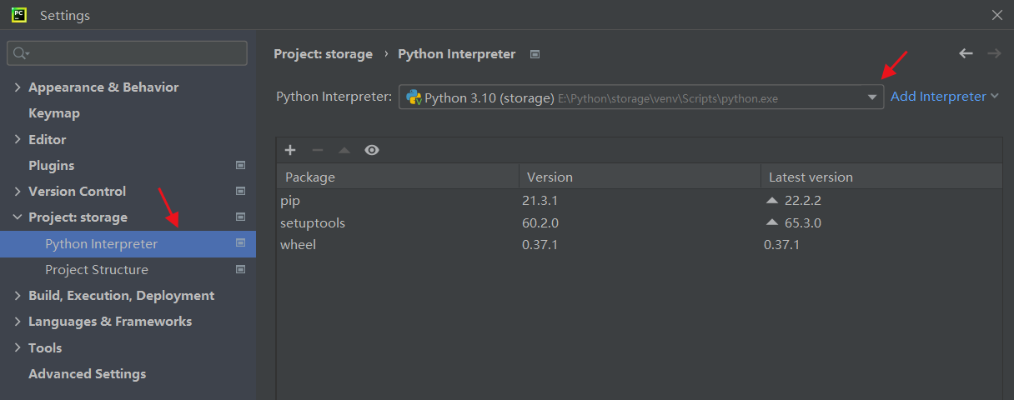The image size is (1014, 400).
Task: Click the icon next to the Python Interpreter breadcrumb
Action: tap(535, 54)
